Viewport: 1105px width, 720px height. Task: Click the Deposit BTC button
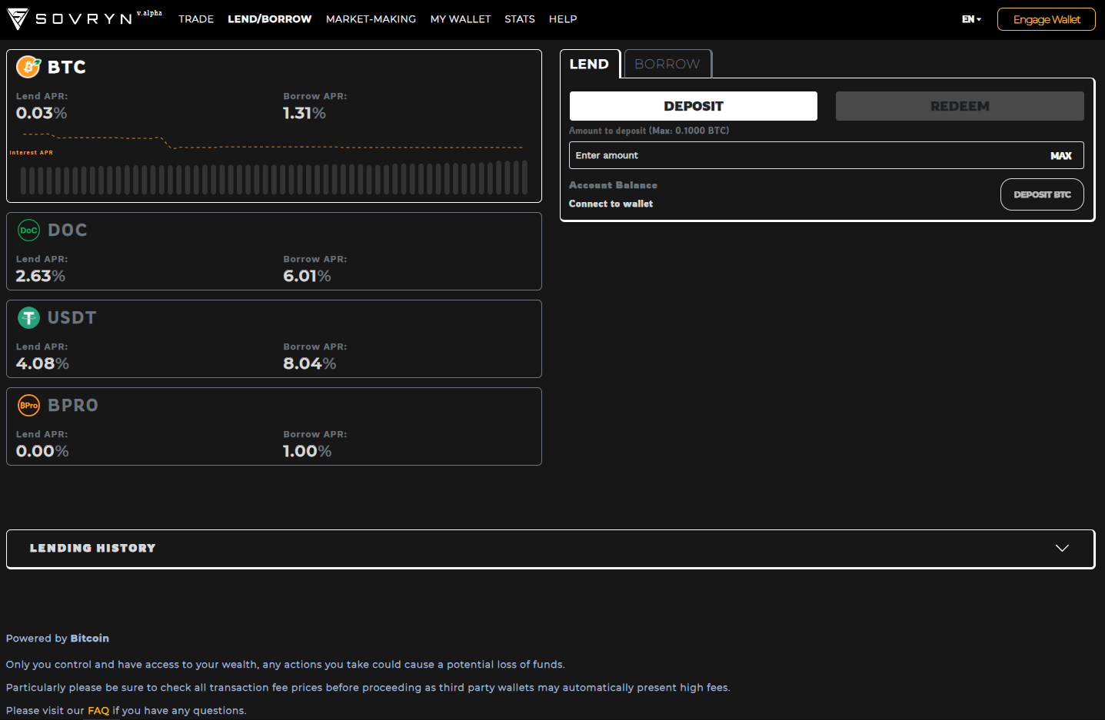1042,194
